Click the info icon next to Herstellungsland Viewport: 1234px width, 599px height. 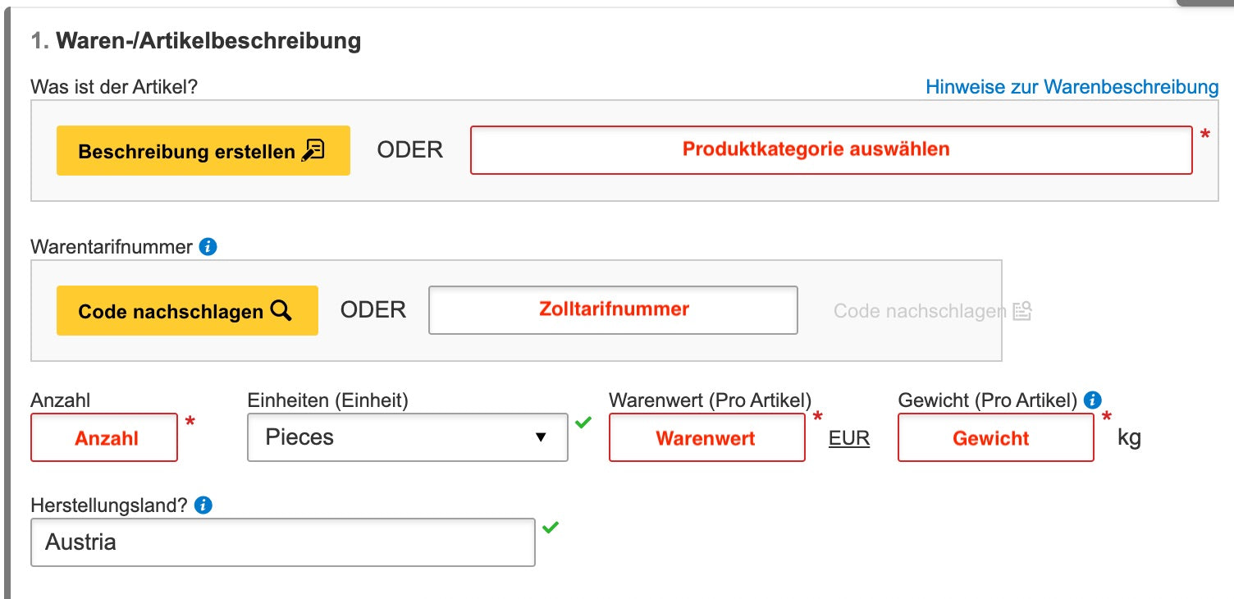click(x=203, y=505)
